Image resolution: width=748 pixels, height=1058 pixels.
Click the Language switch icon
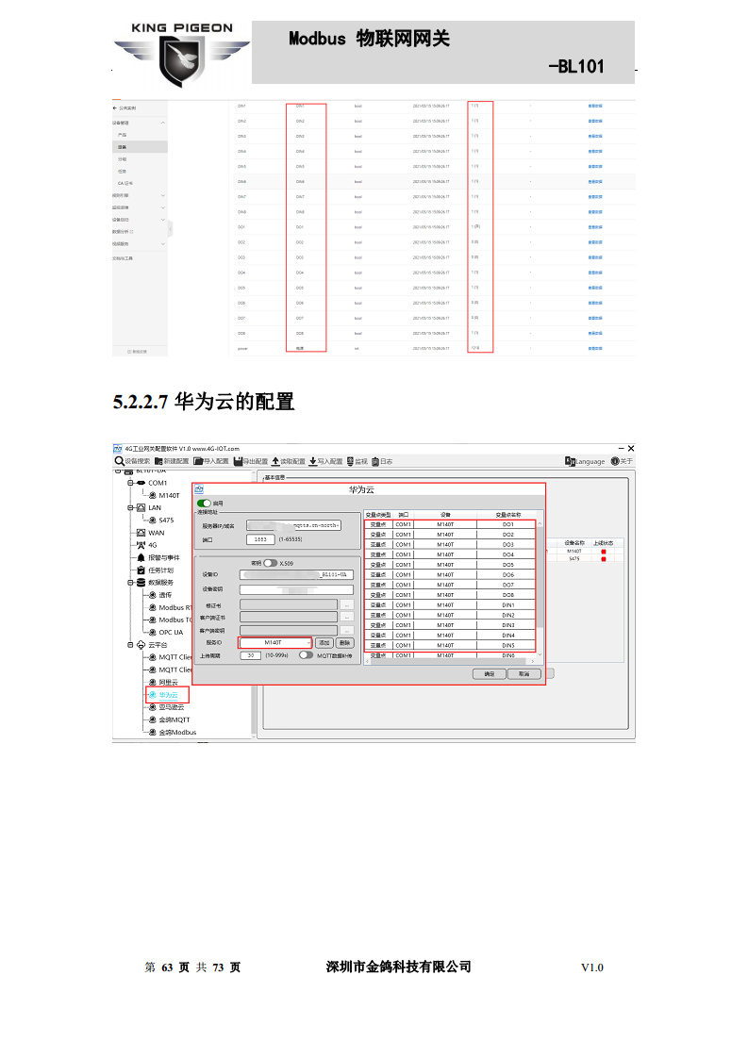[x=570, y=461]
